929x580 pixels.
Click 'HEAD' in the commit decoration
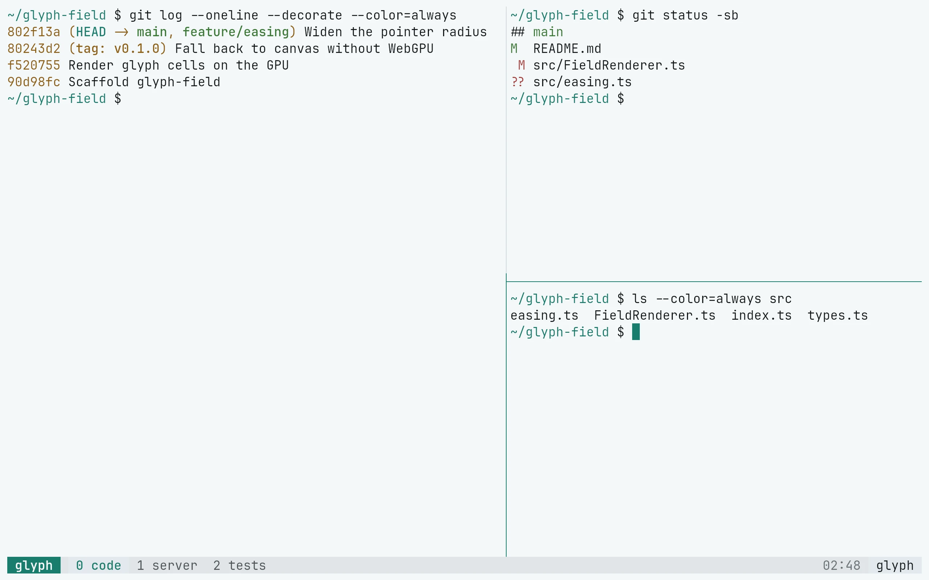(x=91, y=32)
